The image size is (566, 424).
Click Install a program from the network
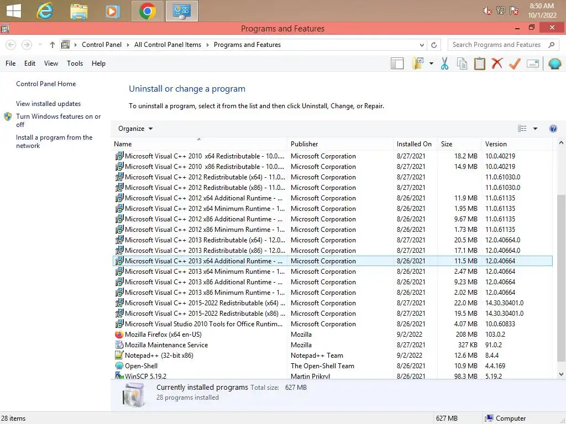(54, 142)
